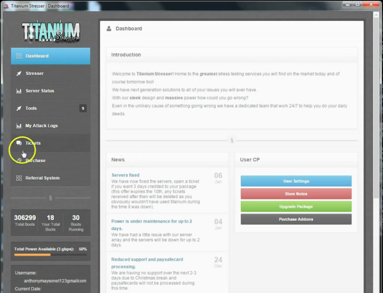Open the Servers fixed news link
Viewport: 383px width, 293px height.
[x=125, y=175]
